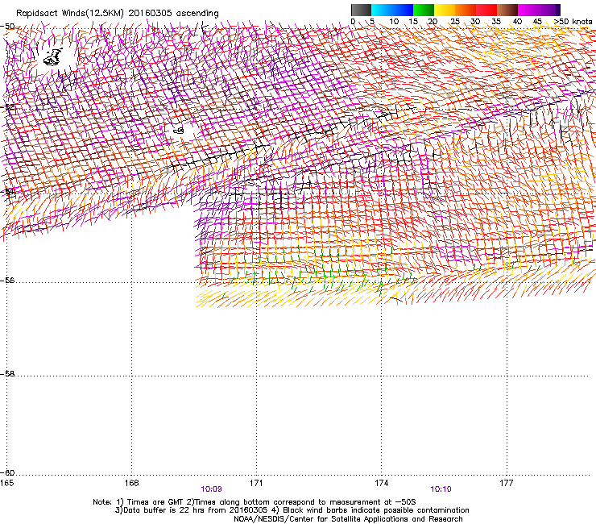Click the '-56' latitude axis label

(7, 281)
